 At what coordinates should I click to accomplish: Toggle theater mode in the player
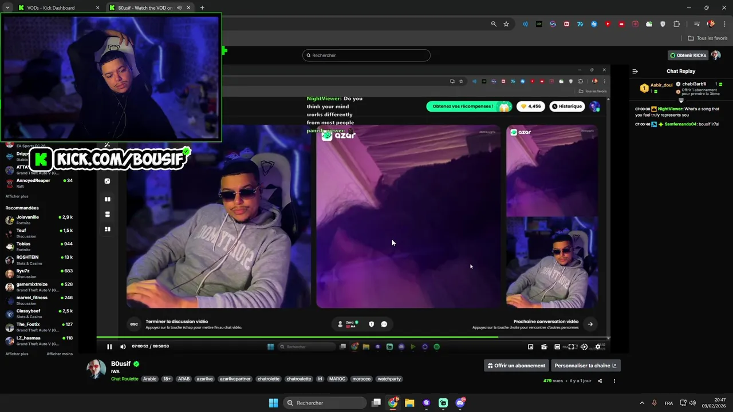click(x=557, y=347)
